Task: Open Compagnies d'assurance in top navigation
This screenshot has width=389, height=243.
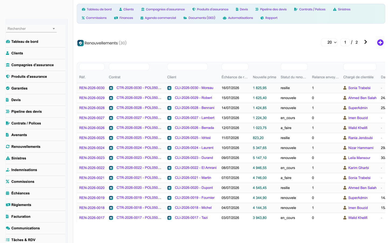Action: 163,9
